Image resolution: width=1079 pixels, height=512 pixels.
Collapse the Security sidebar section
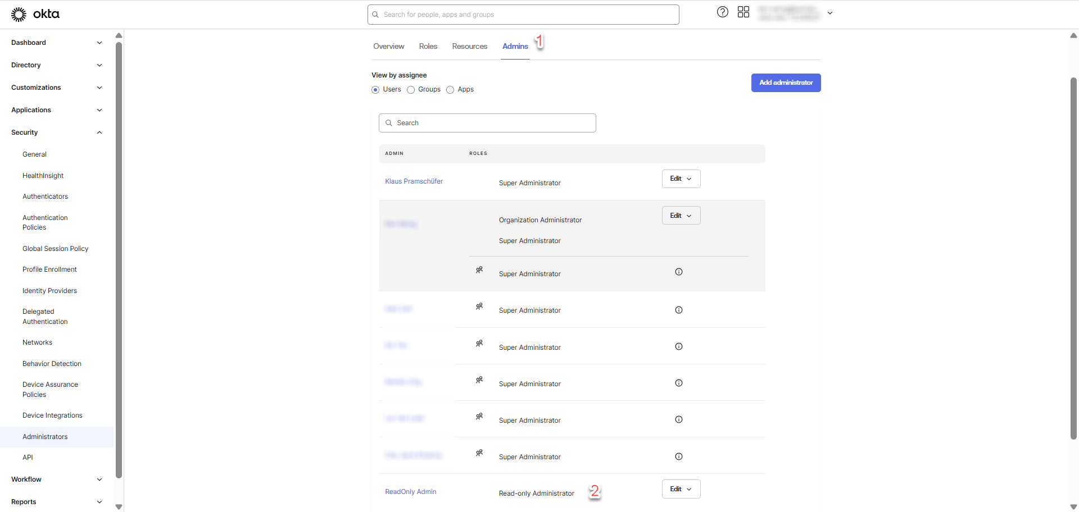coord(99,132)
